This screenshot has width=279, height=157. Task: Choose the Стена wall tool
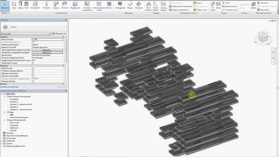coord(14,5)
